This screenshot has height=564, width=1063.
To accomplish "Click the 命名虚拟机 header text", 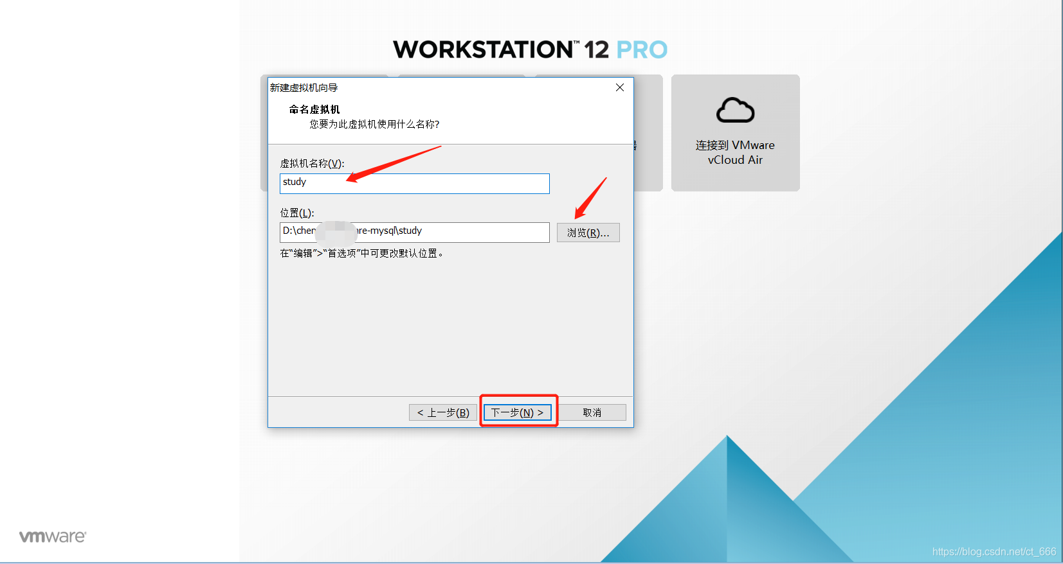I will coord(314,109).
